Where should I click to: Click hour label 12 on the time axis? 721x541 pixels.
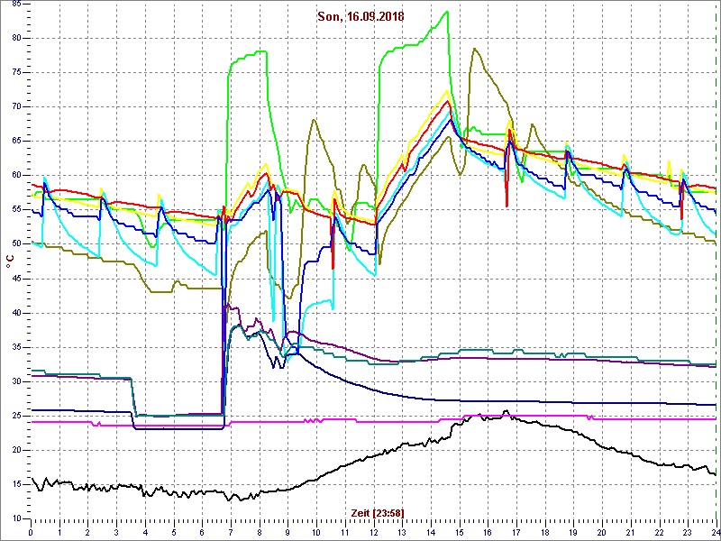(373, 532)
